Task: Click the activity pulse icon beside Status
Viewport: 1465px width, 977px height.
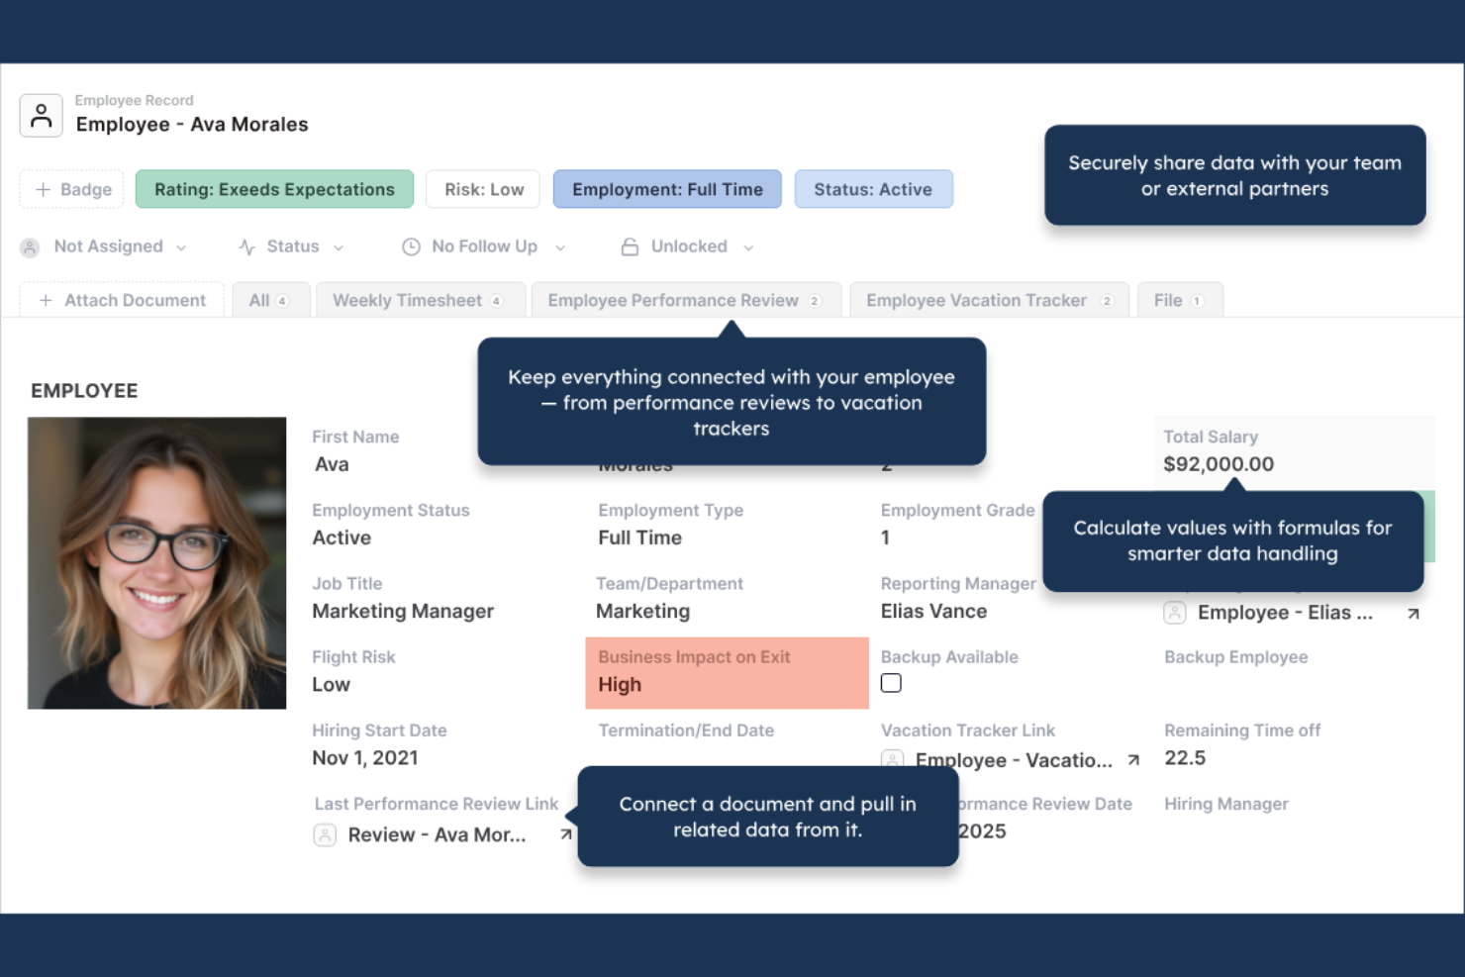Action: point(246,247)
